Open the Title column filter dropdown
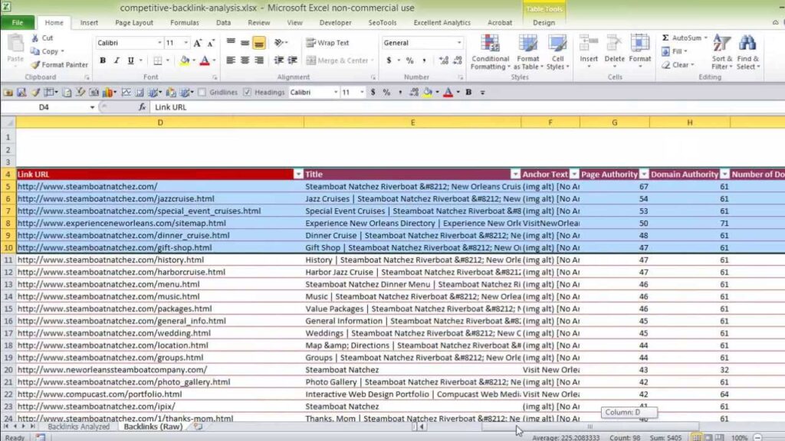The image size is (785, 441). point(515,174)
